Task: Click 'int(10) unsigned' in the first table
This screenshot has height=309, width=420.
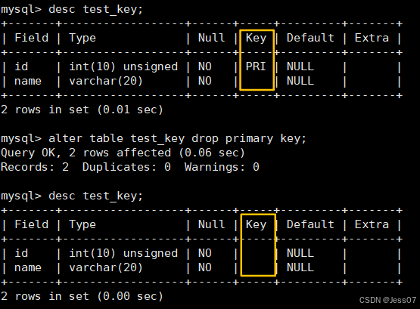Action: [x=123, y=66]
